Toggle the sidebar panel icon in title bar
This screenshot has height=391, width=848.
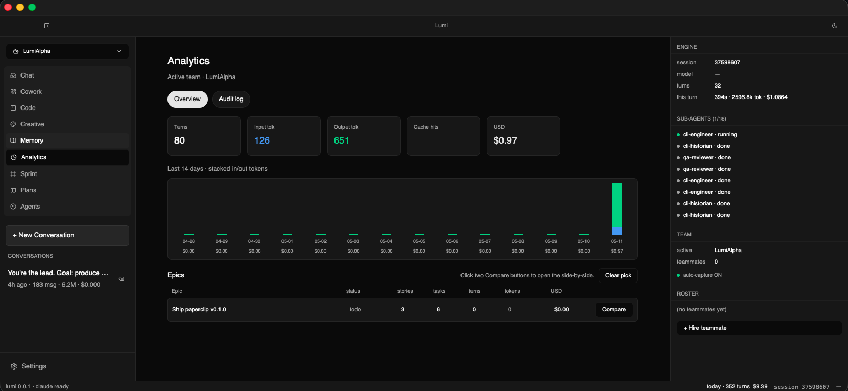(47, 26)
